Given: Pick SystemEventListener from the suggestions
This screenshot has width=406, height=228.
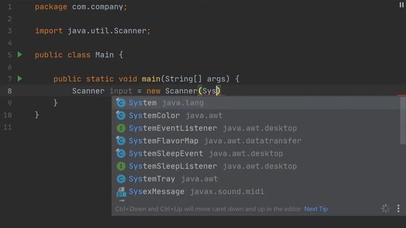Looking at the screenshot, I should (256, 128).
